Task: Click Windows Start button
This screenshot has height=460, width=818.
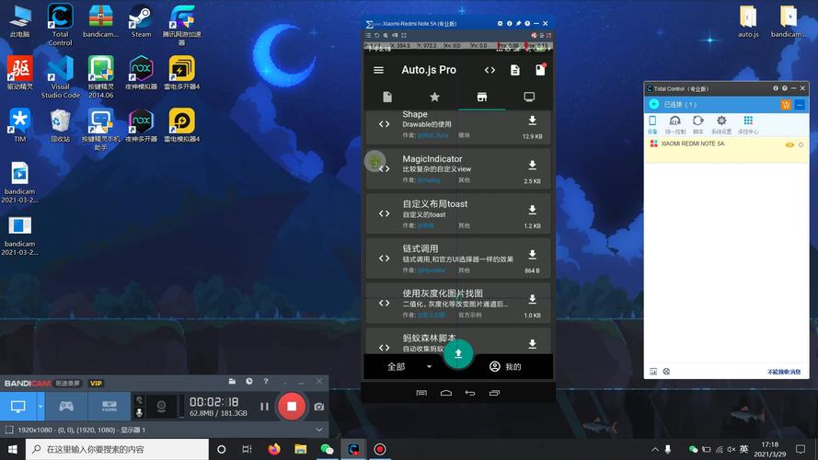Action: coord(13,449)
